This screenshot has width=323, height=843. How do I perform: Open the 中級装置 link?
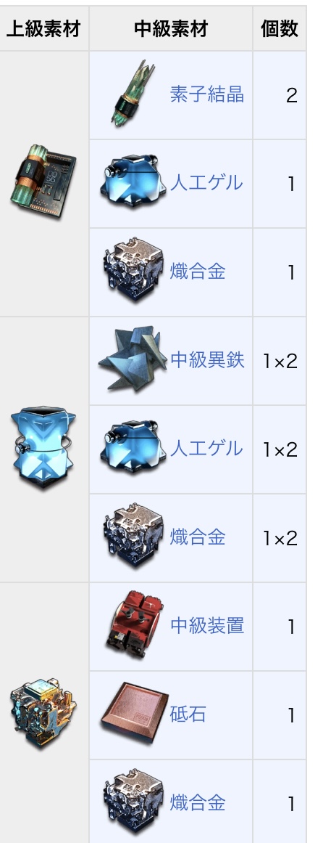(x=207, y=626)
